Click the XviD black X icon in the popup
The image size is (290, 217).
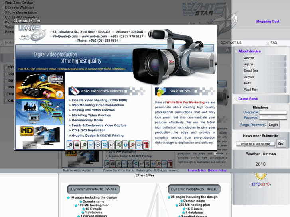pyautogui.click(x=112, y=145)
